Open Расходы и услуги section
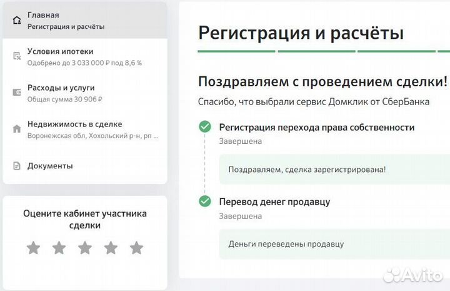This screenshot has height=291, width=450. pyautogui.click(x=85, y=93)
